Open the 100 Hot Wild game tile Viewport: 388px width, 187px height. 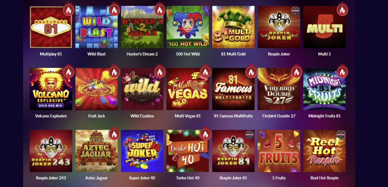pos(188,27)
